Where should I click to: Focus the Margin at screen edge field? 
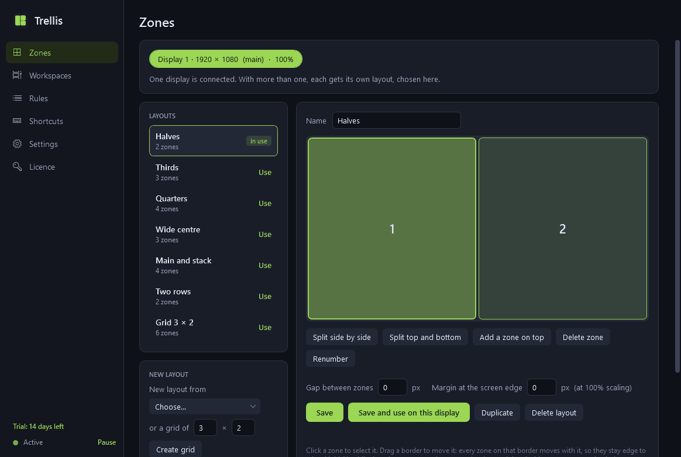(x=542, y=387)
